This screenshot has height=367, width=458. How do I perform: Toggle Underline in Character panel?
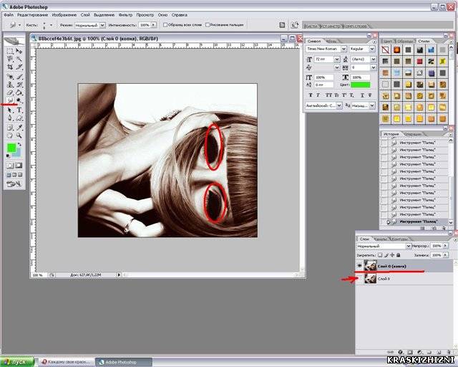point(362,95)
